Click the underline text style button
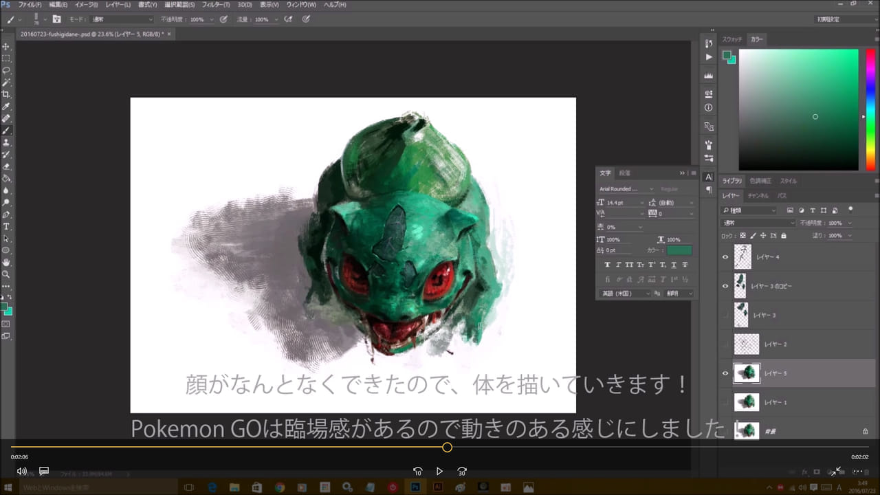This screenshot has height=495, width=880. coord(673,265)
